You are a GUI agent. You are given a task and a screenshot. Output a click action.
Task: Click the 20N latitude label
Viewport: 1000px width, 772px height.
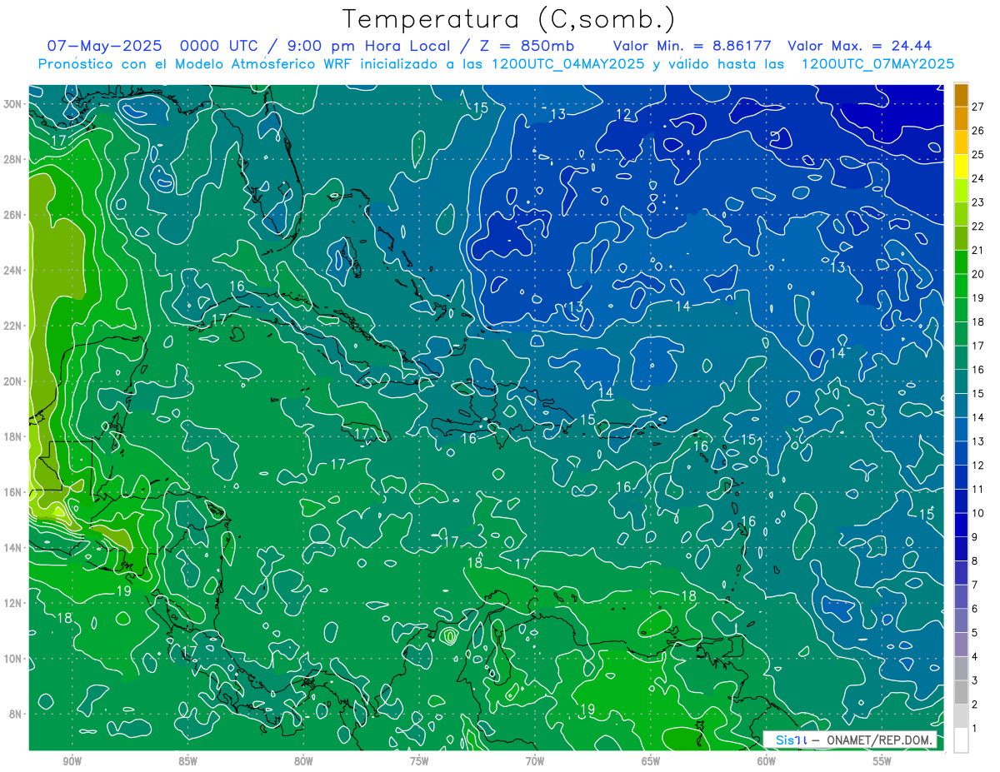coord(13,381)
